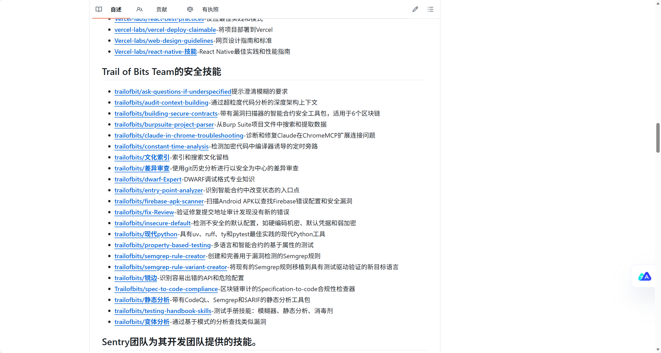Click the vertical page scrollbar thumb
Image resolution: width=661 pixels, height=353 pixels.
(658, 138)
